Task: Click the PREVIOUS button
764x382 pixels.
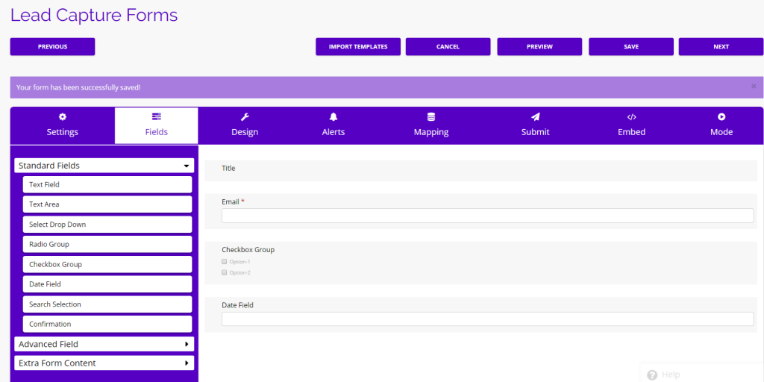Action: coord(53,47)
